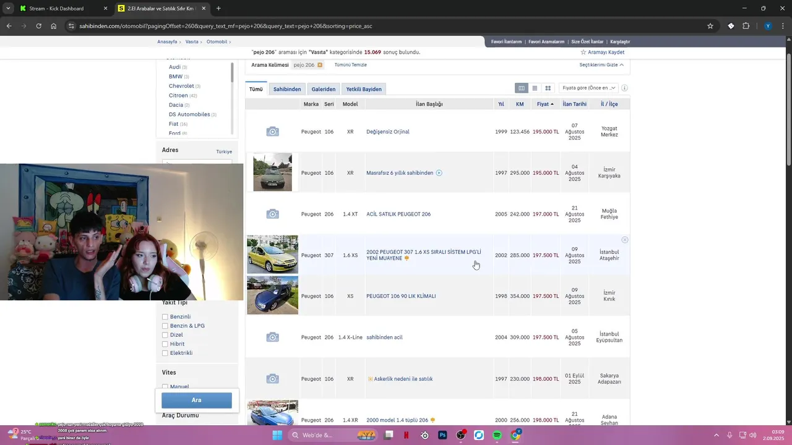The image size is (792, 445).
Task: Click the volume speaker tray icon
Action: tap(752, 435)
